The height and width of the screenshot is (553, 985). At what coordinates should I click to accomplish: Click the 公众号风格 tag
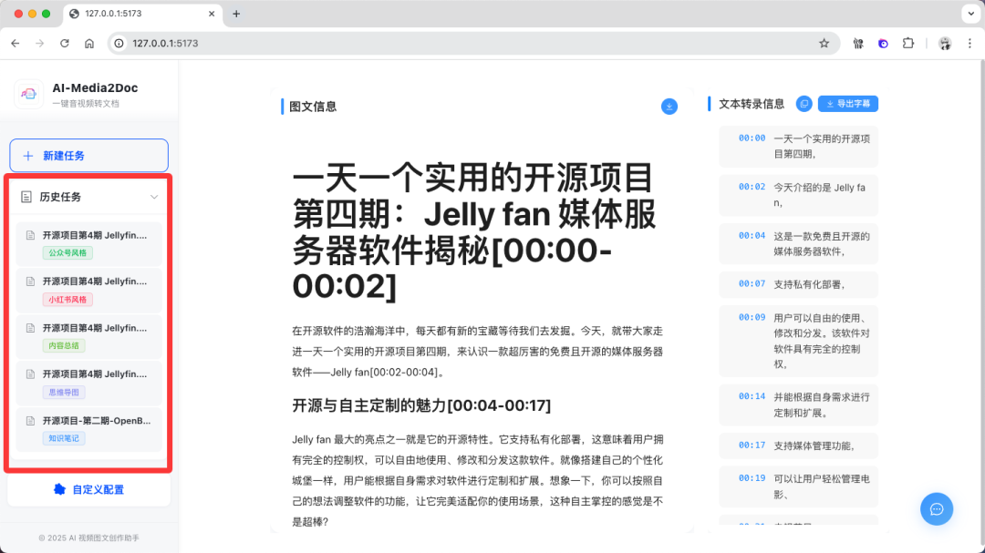(x=67, y=253)
